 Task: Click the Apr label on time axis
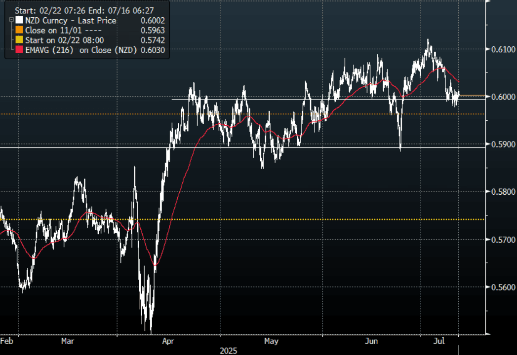[168, 341]
